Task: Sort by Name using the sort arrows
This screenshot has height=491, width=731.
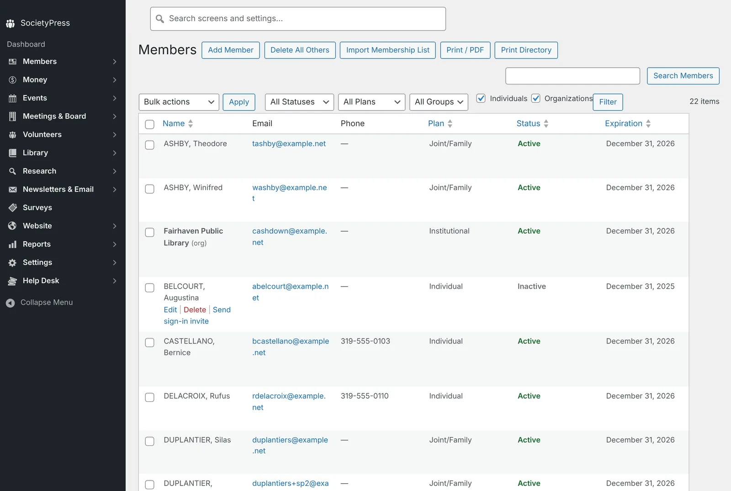Action: 191,124
